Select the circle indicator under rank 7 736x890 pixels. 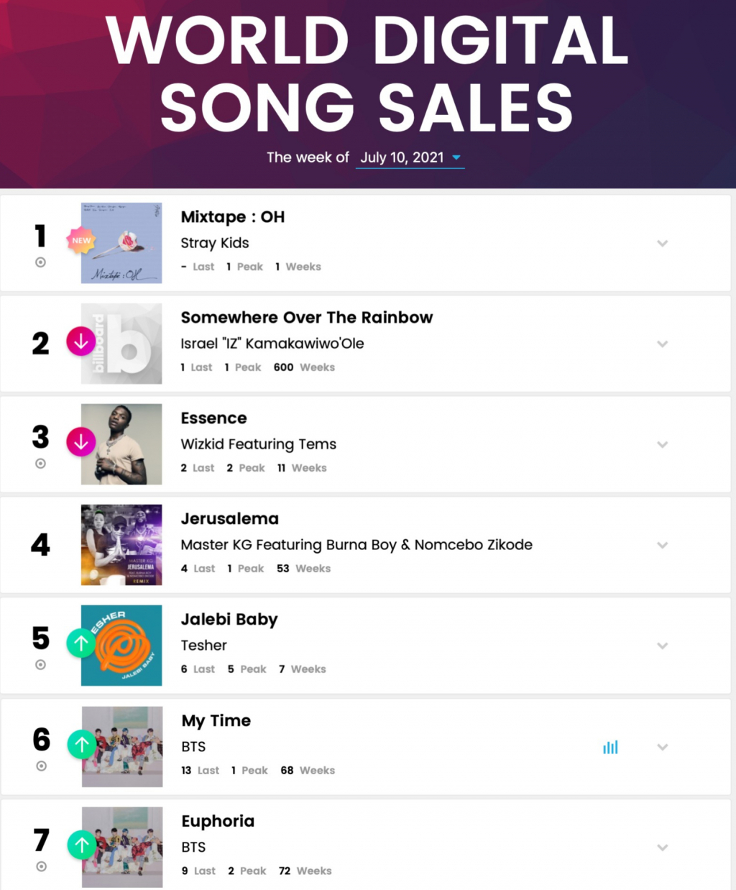tap(42, 866)
